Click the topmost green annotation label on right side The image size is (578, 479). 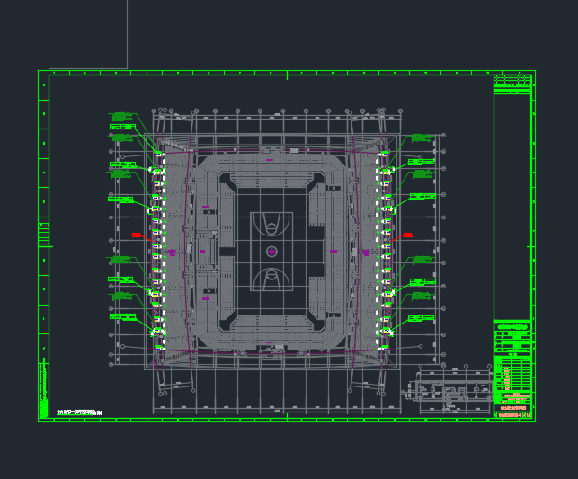(x=421, y=137)
